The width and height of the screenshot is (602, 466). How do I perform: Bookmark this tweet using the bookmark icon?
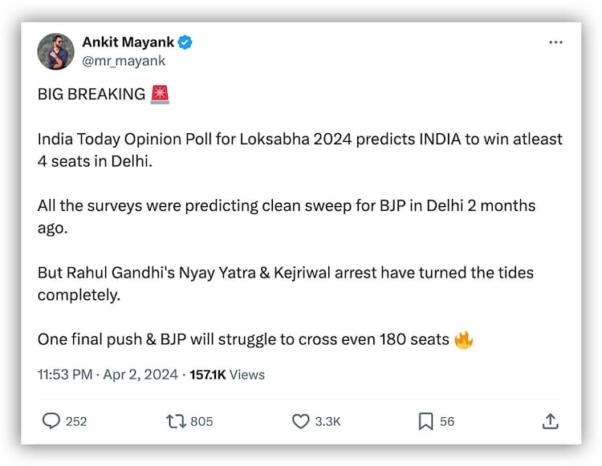point(425,421)
